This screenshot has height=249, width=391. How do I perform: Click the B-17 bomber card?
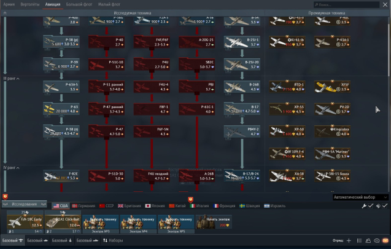(241, 109)
